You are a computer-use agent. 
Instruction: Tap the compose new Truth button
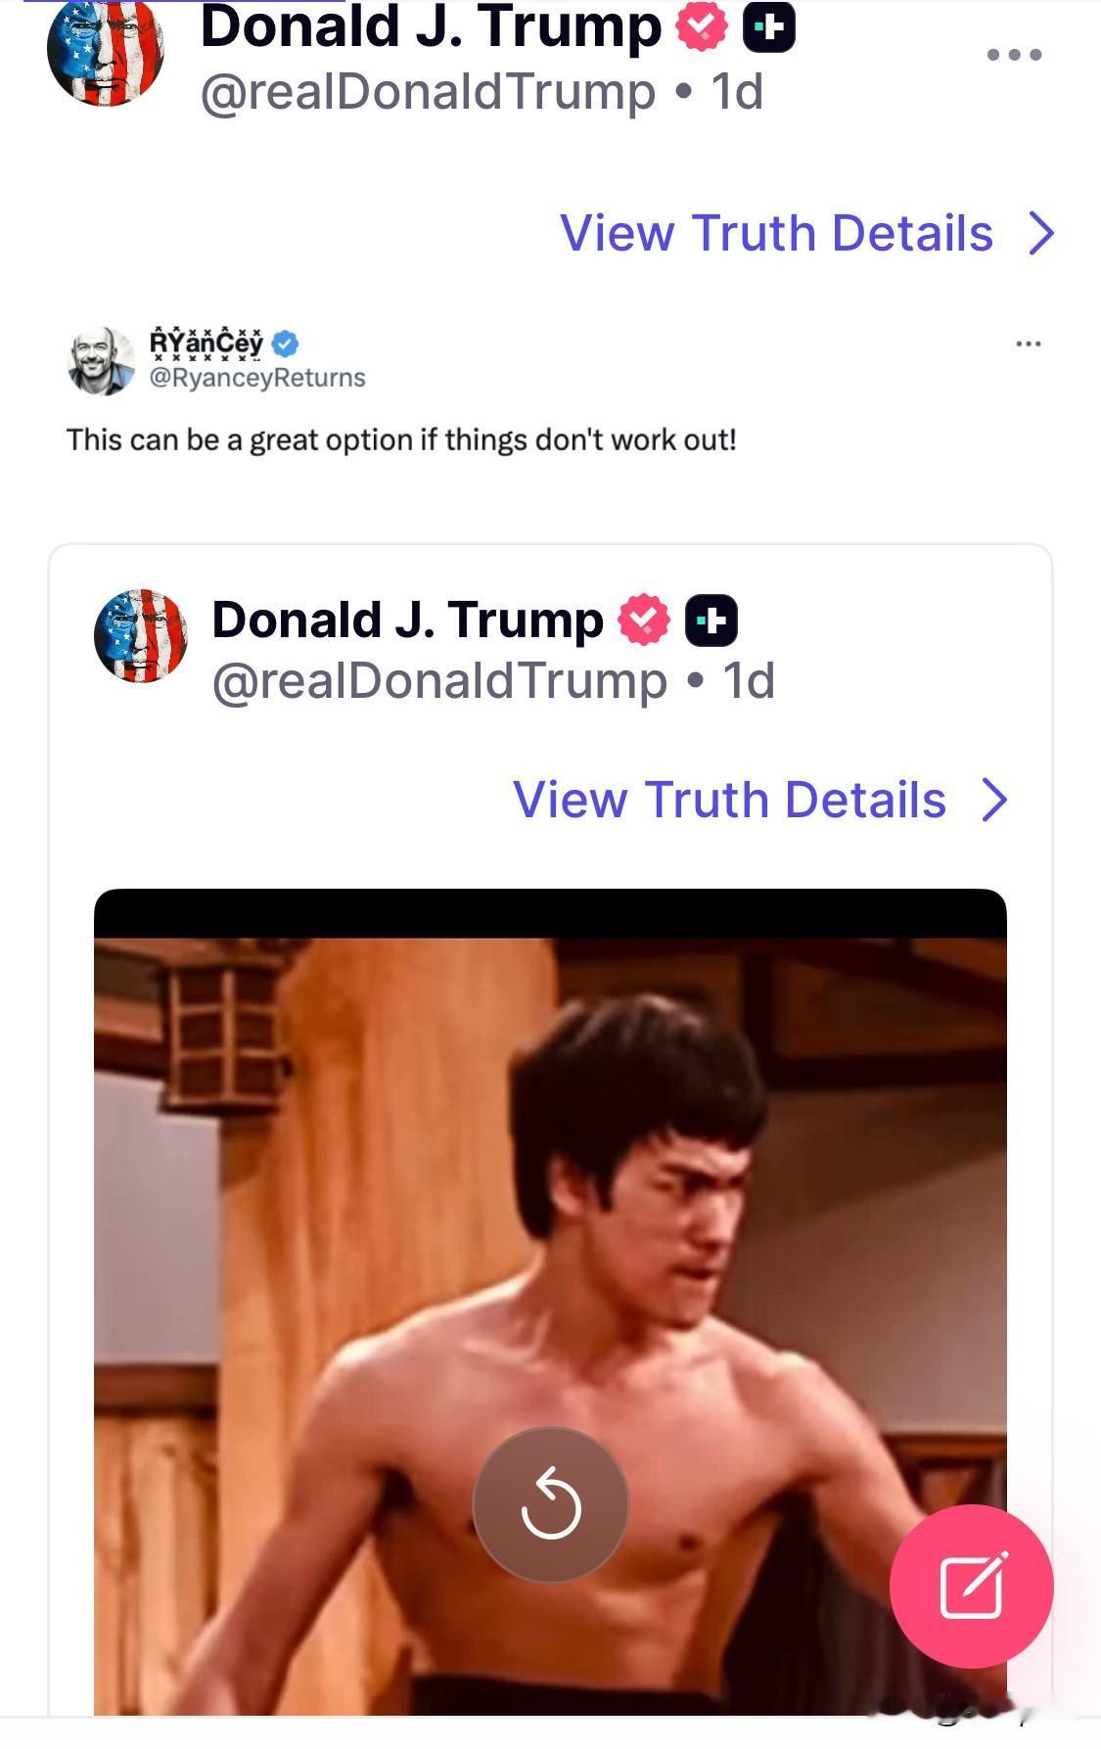[971, 1586]
